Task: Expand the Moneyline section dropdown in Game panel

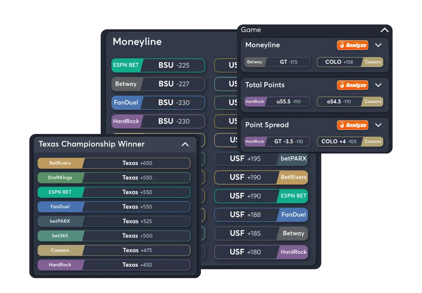Action: (x=378, y=45)
